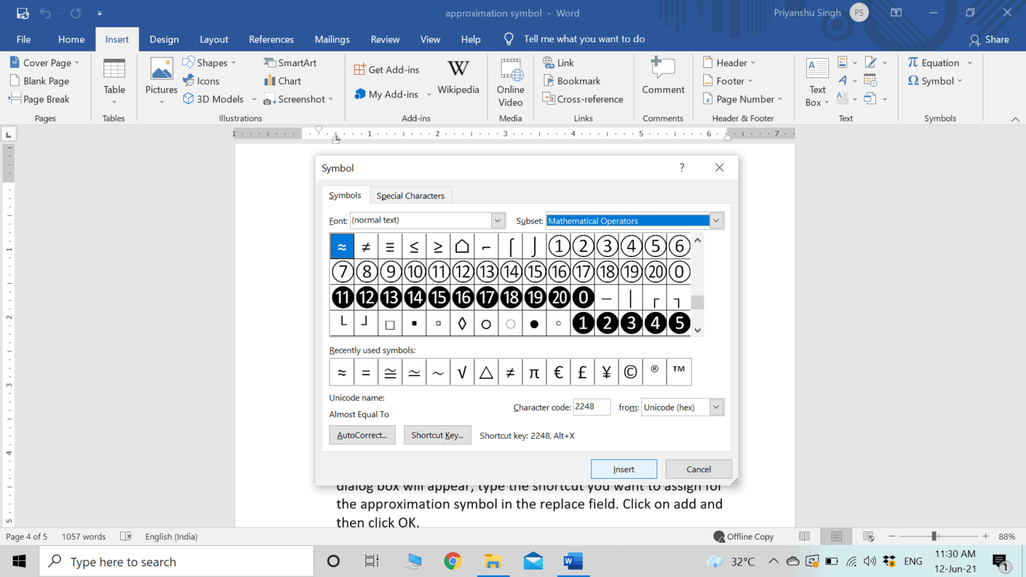Insert an Online Video

click(x=510, y=80)
